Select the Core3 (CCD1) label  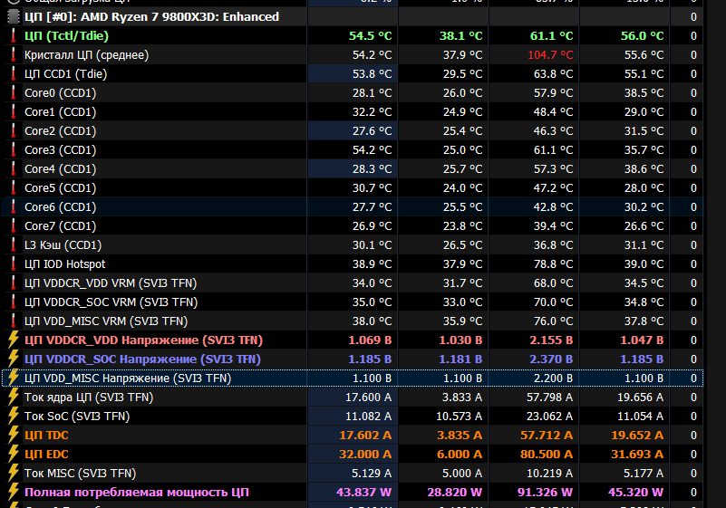pyautogui.click(x=60, y=150)
